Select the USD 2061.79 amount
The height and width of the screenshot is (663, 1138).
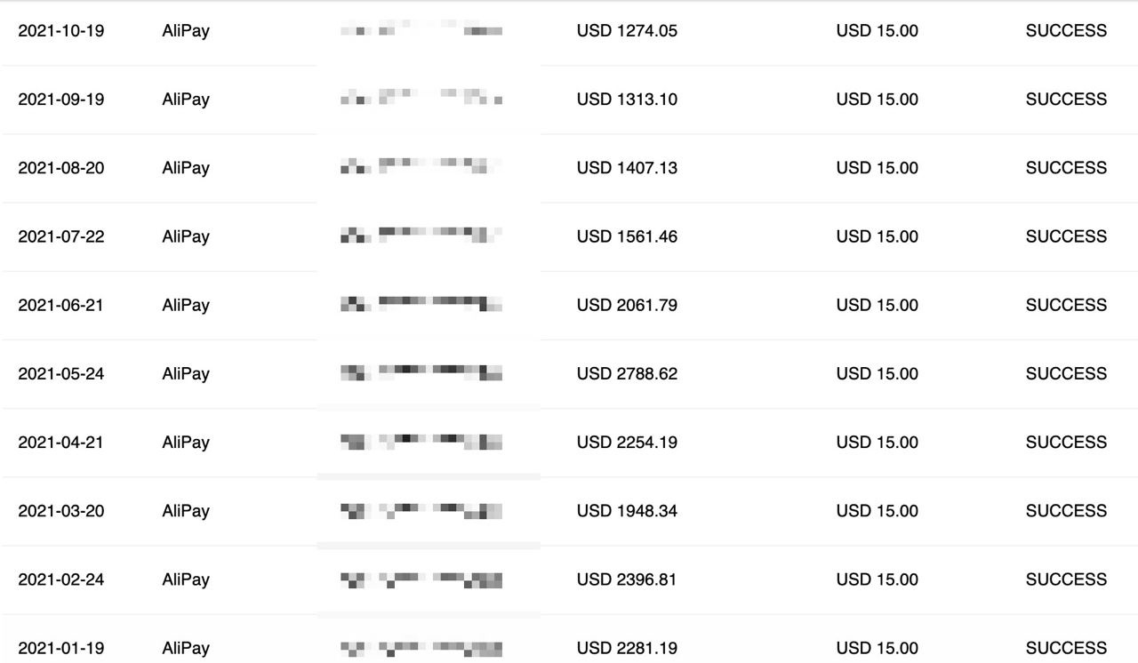pos(627,305)
